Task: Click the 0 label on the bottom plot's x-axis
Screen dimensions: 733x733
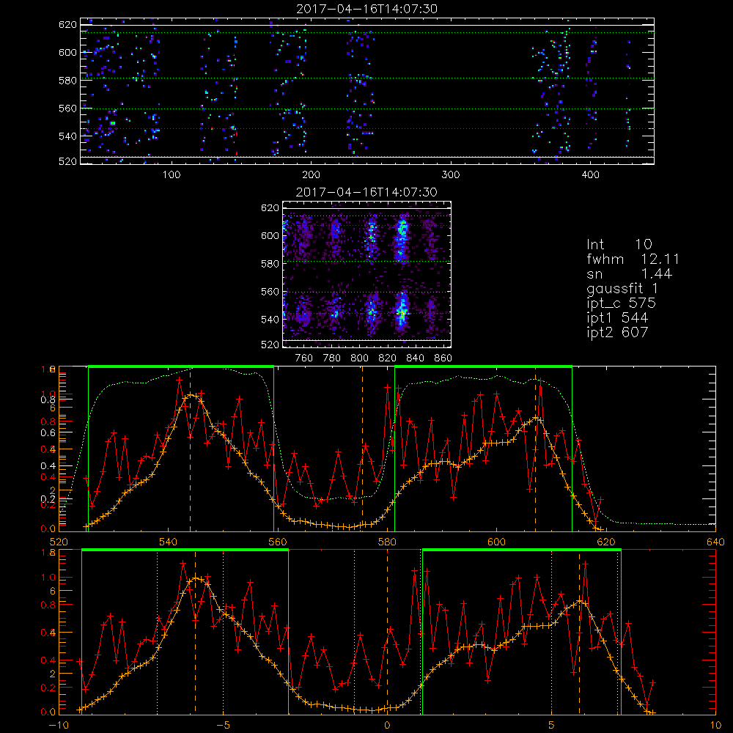Action: tap(387, 726)
